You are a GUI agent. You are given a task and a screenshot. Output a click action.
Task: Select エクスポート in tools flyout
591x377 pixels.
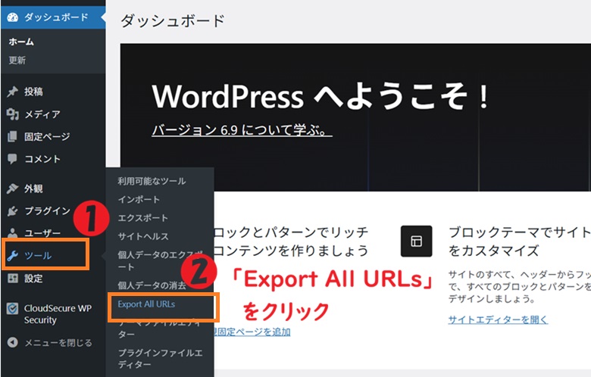143,218
